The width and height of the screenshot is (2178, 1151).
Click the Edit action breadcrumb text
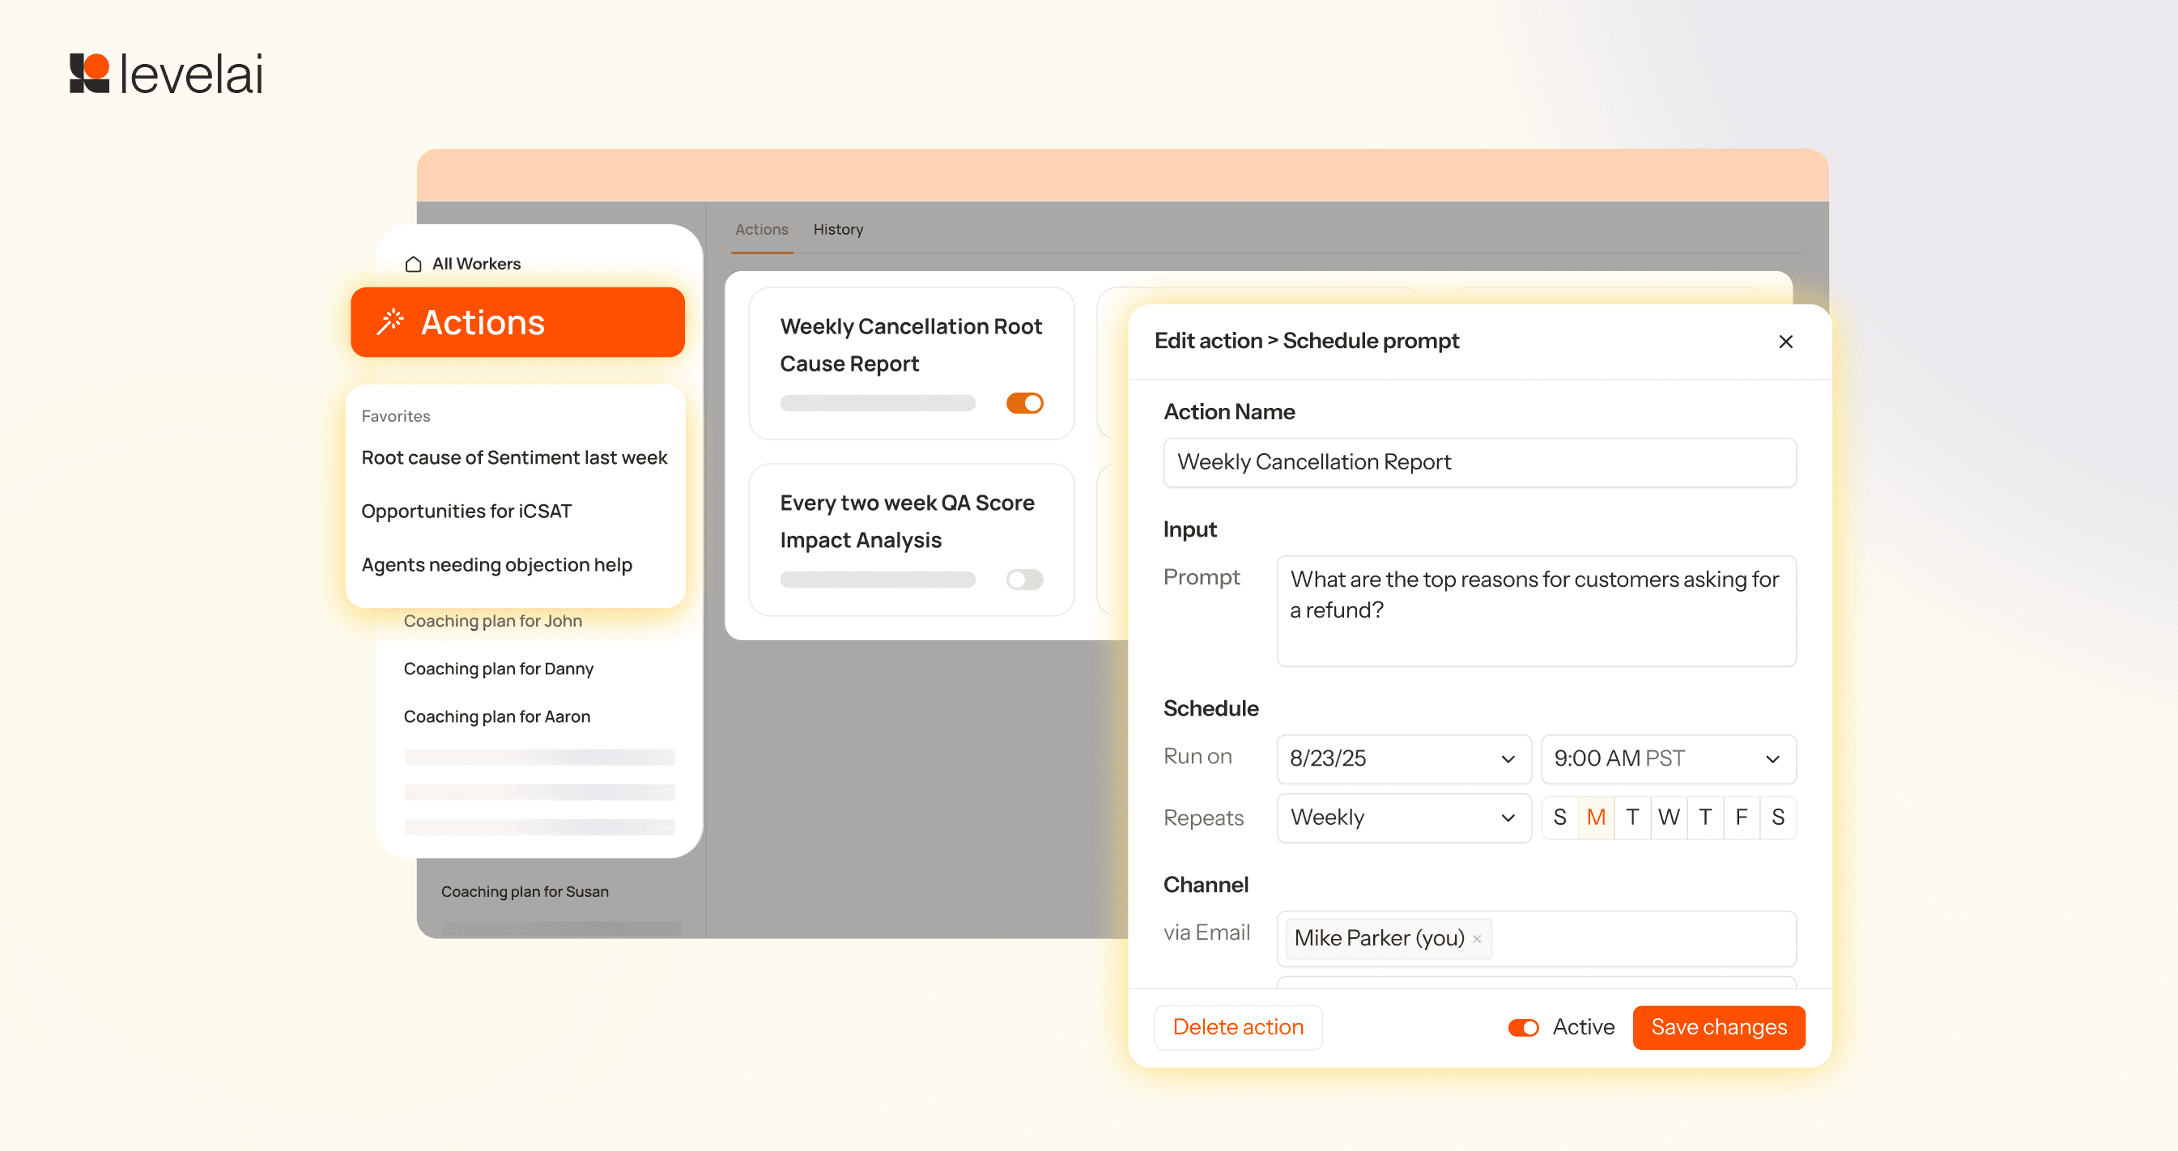pos(1207,341)
